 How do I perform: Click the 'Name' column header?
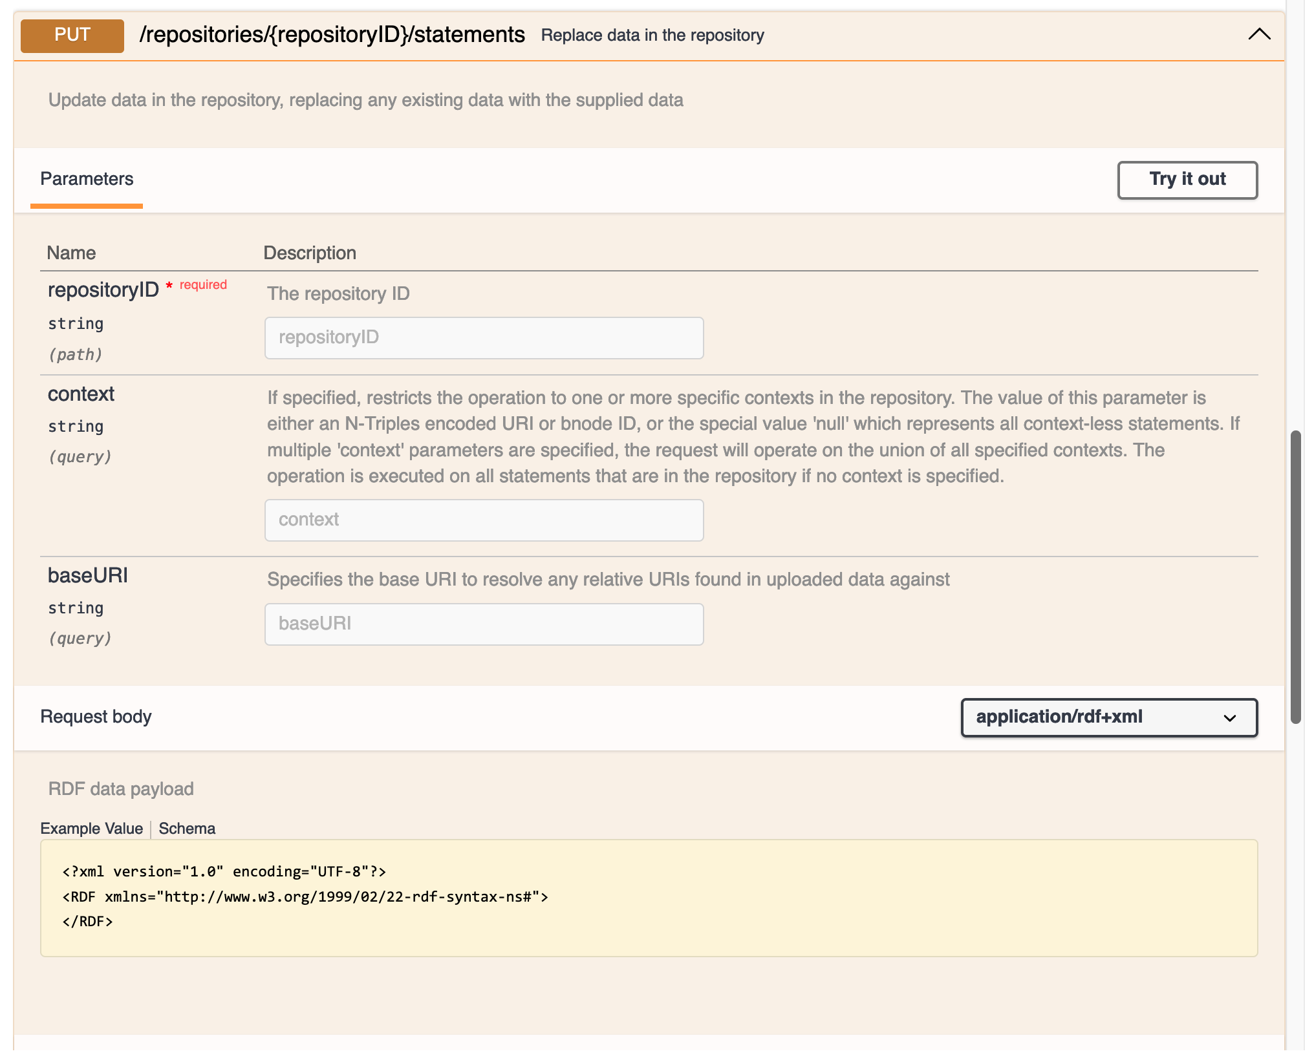point(71,253)
